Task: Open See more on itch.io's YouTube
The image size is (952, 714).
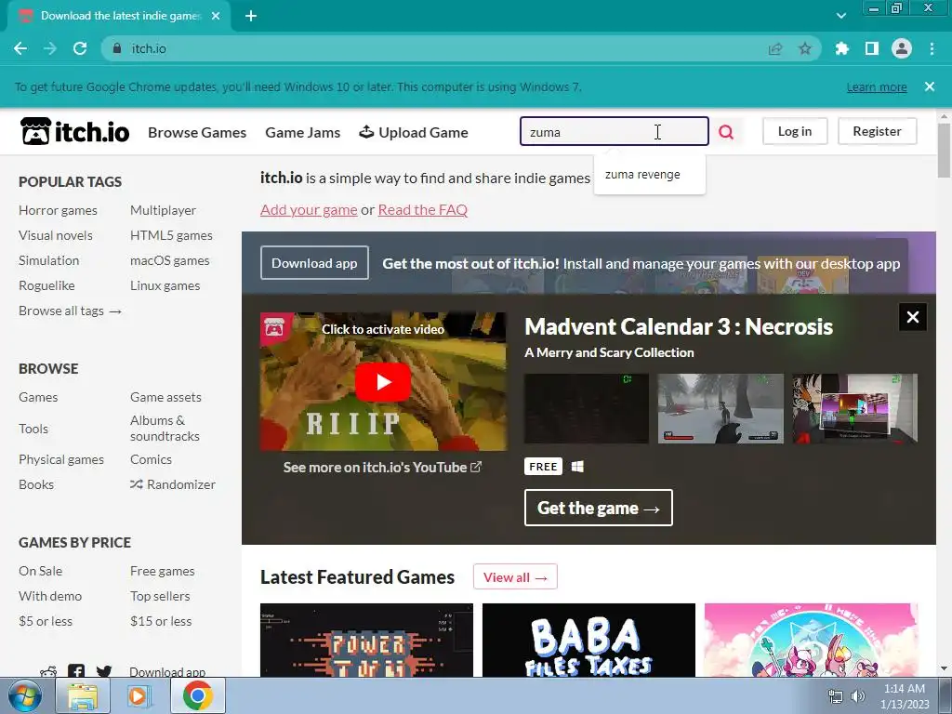Action: pos(382,467)
